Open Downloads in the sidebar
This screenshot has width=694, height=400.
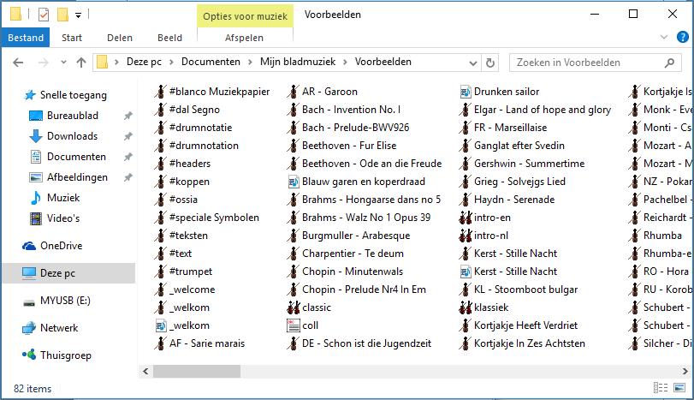pyautogui.click(x=72, y=136)
